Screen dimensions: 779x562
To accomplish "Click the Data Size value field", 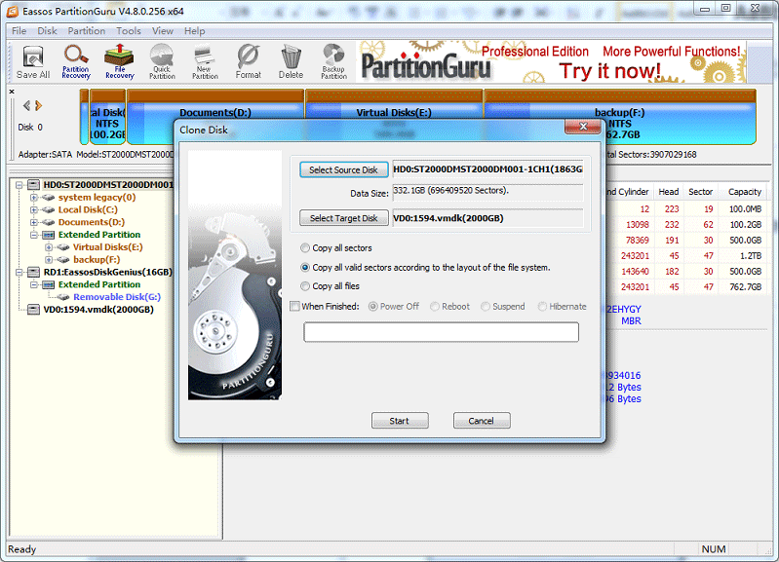I will [487, 193].
